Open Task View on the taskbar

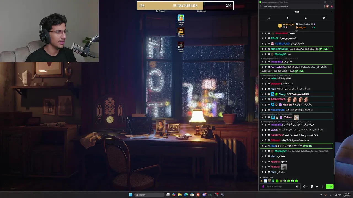tap(168, 195)
